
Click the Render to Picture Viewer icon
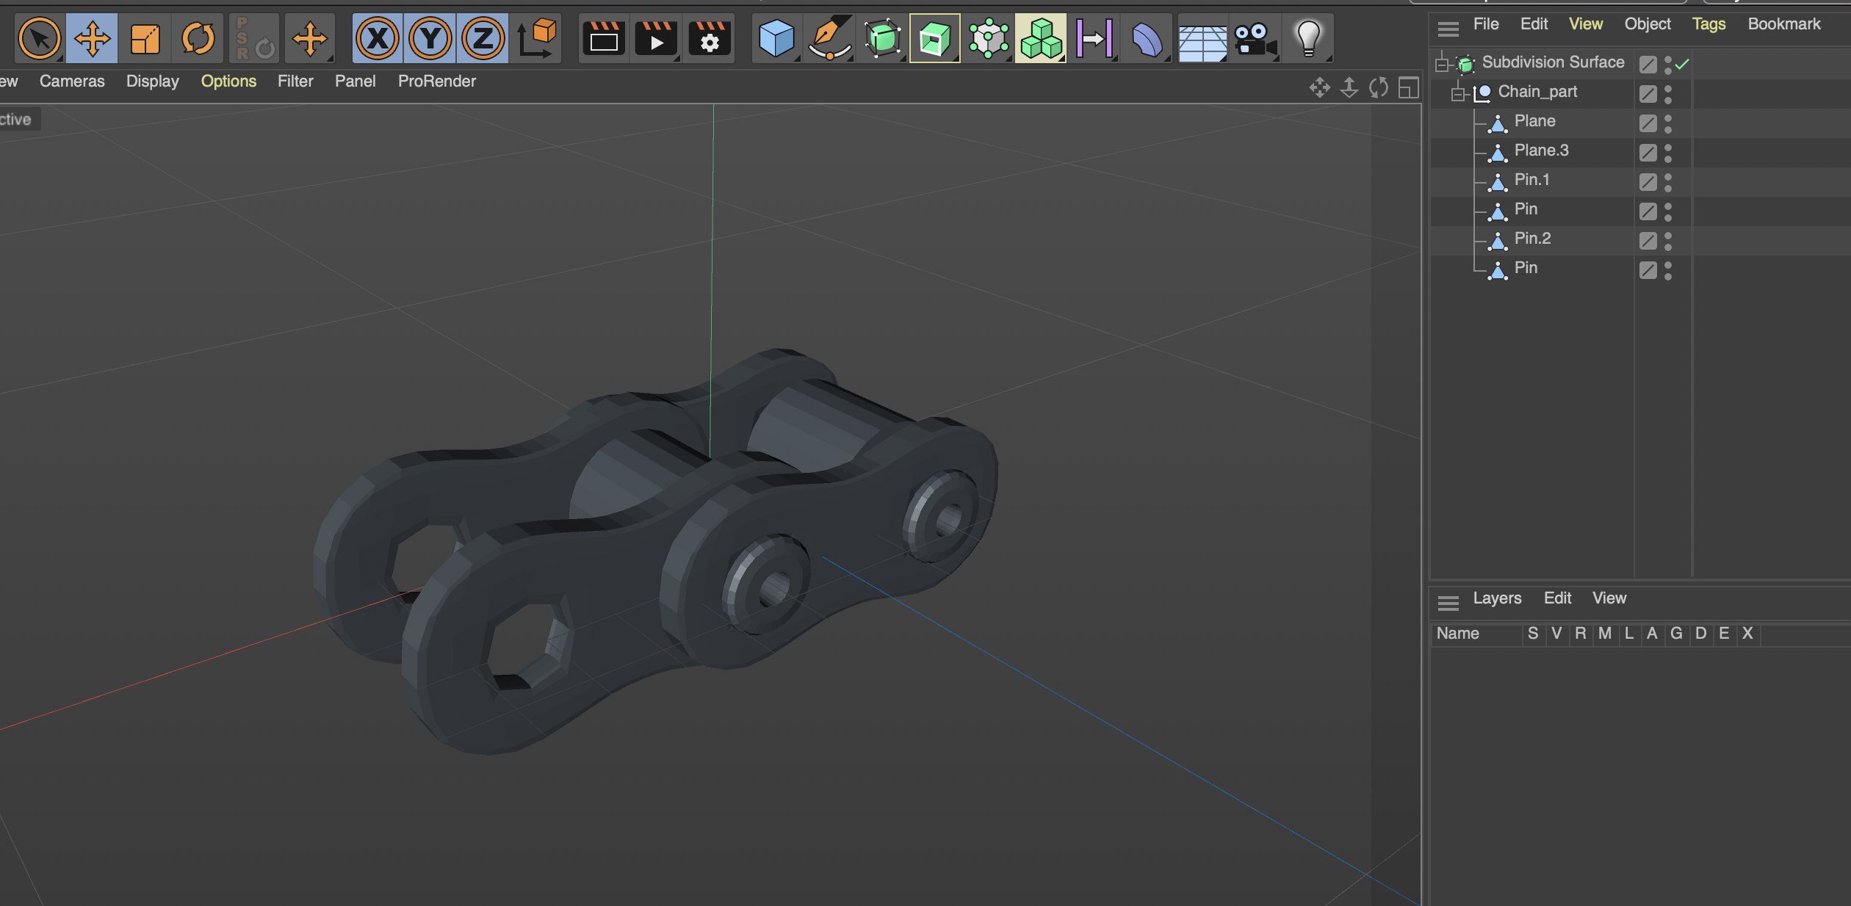(656, 38)
